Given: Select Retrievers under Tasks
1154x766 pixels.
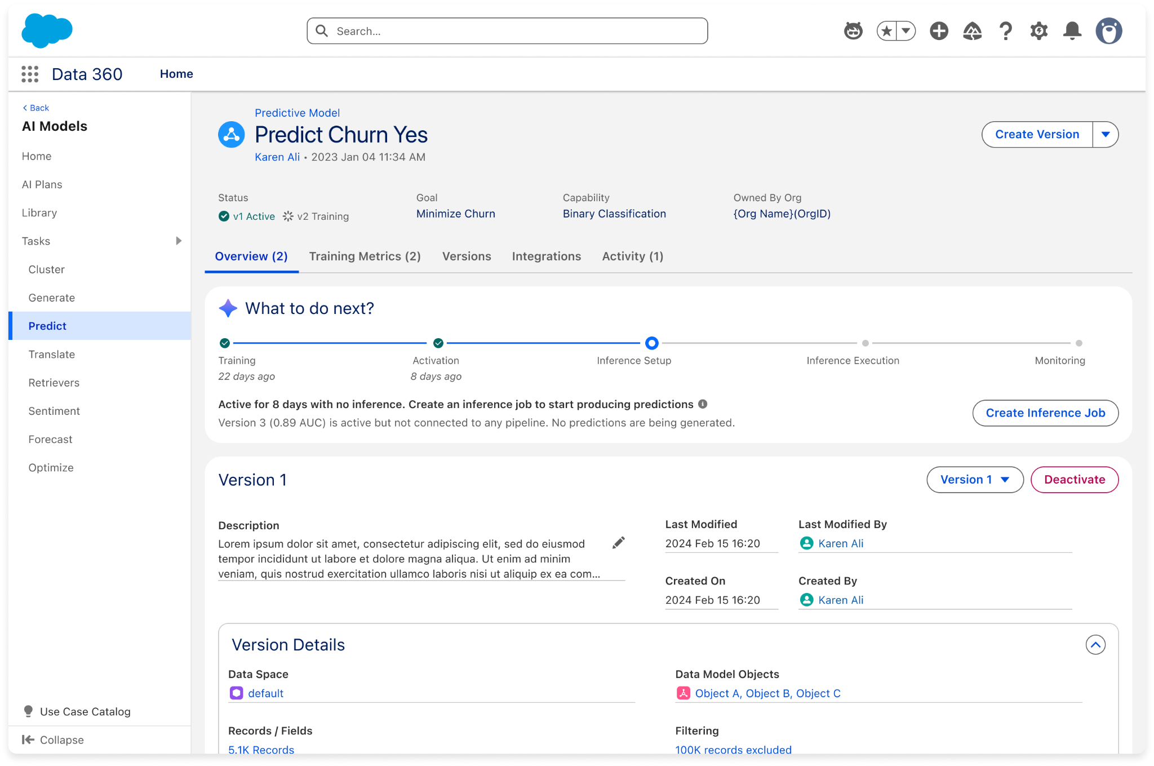Looking at the screenshot, I should point(99,383).
